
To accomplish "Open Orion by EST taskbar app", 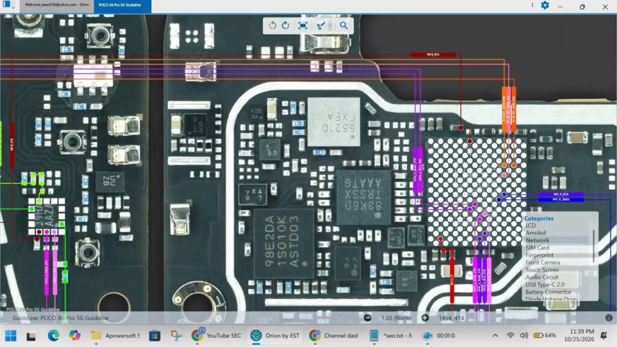I will 275,336.
